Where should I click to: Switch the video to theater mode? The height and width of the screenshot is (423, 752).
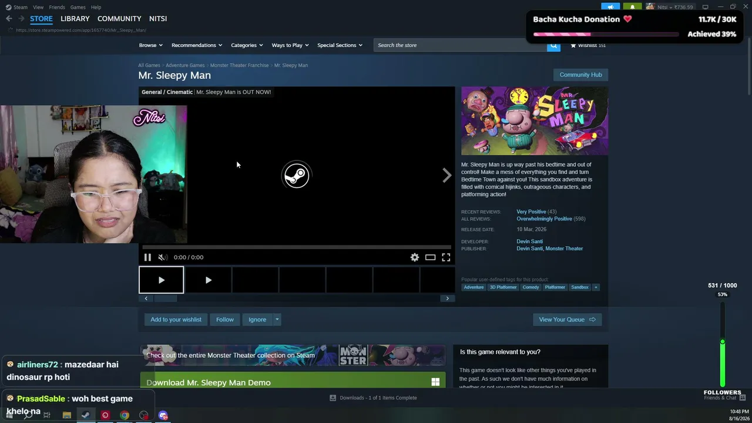click(x=431, y=257)
